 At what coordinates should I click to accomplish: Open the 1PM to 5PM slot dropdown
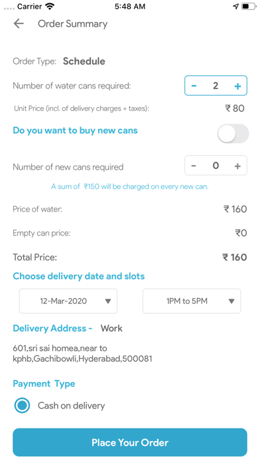[192, 301]
